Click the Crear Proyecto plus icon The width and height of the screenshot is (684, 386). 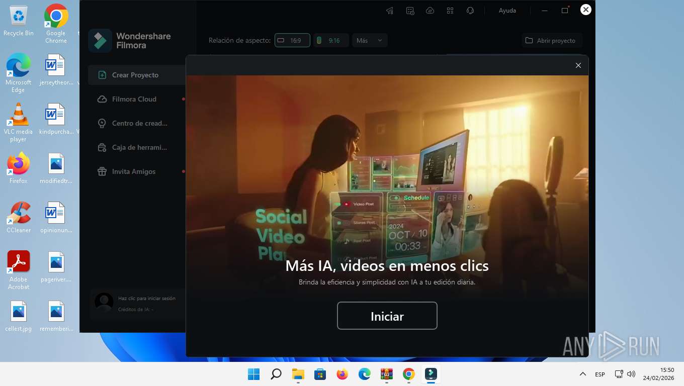(x=102, y=75)
